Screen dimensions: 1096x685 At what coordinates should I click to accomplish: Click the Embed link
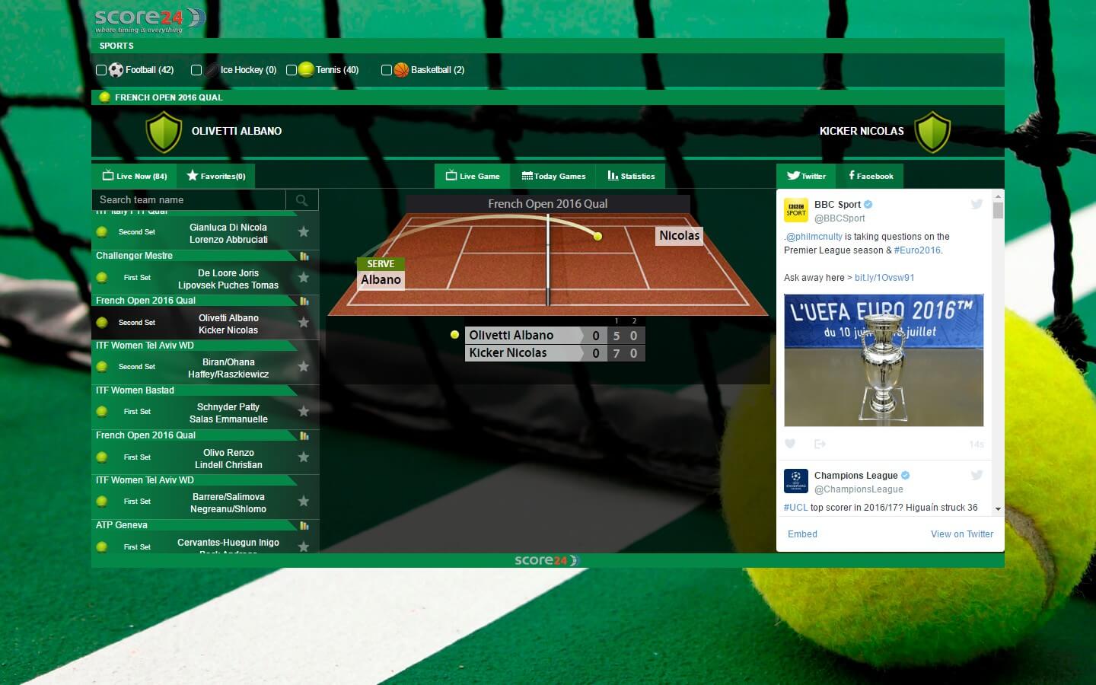[802, 534]
